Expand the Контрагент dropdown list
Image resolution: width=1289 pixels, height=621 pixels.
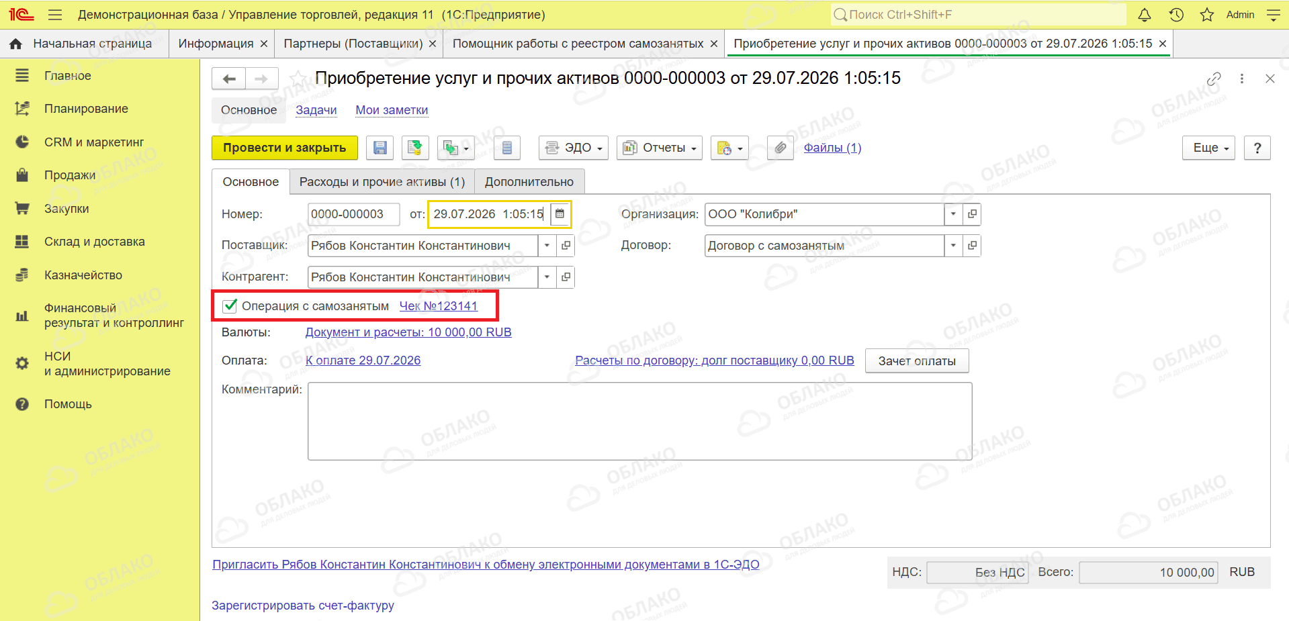[x=547, y=277]
